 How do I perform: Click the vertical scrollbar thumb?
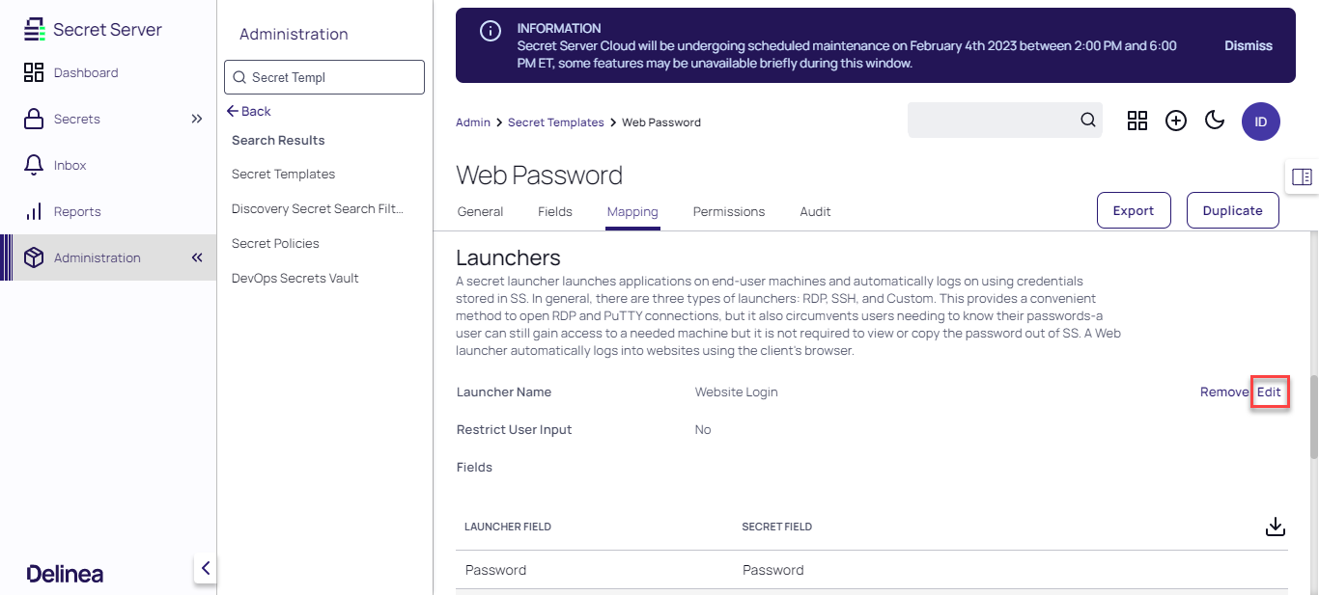(x=1313, y=417)
